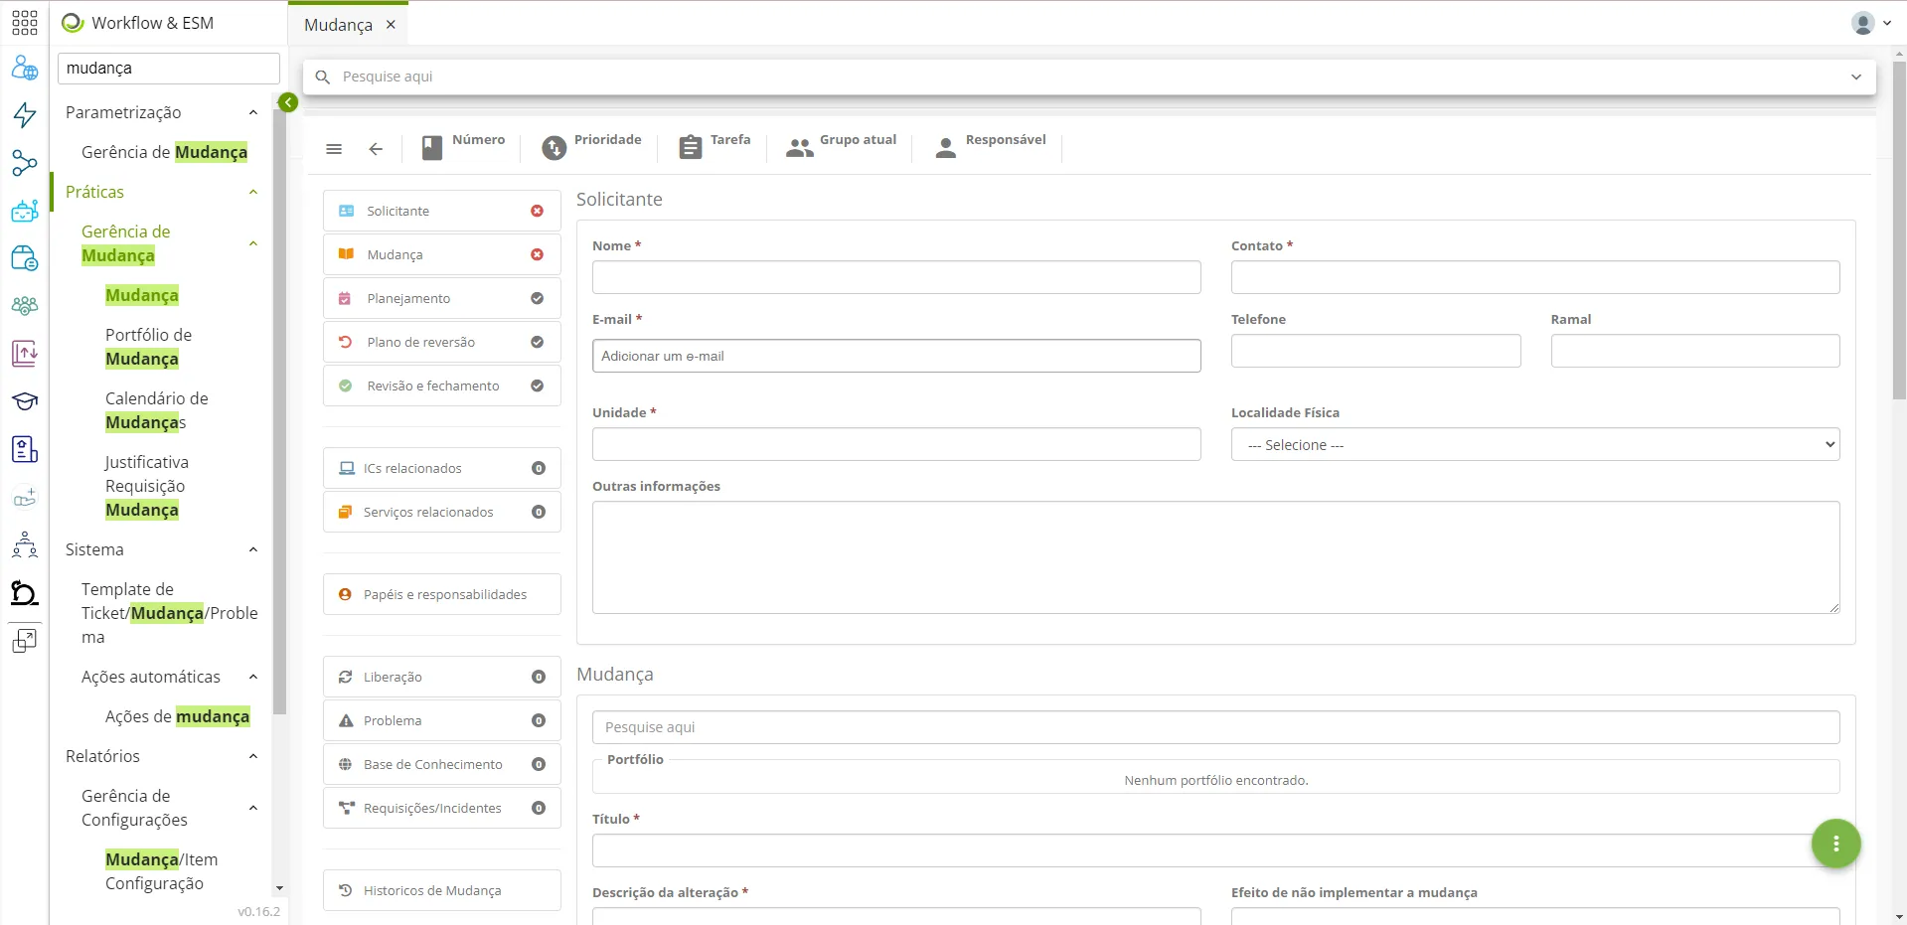Open the Plano de reversão section

pos(441,342)
